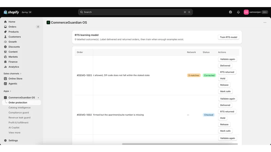The width and height of the screenshot is (271, 152).
Task: Click the Orders count badge 4
Action: coord(38,27)
